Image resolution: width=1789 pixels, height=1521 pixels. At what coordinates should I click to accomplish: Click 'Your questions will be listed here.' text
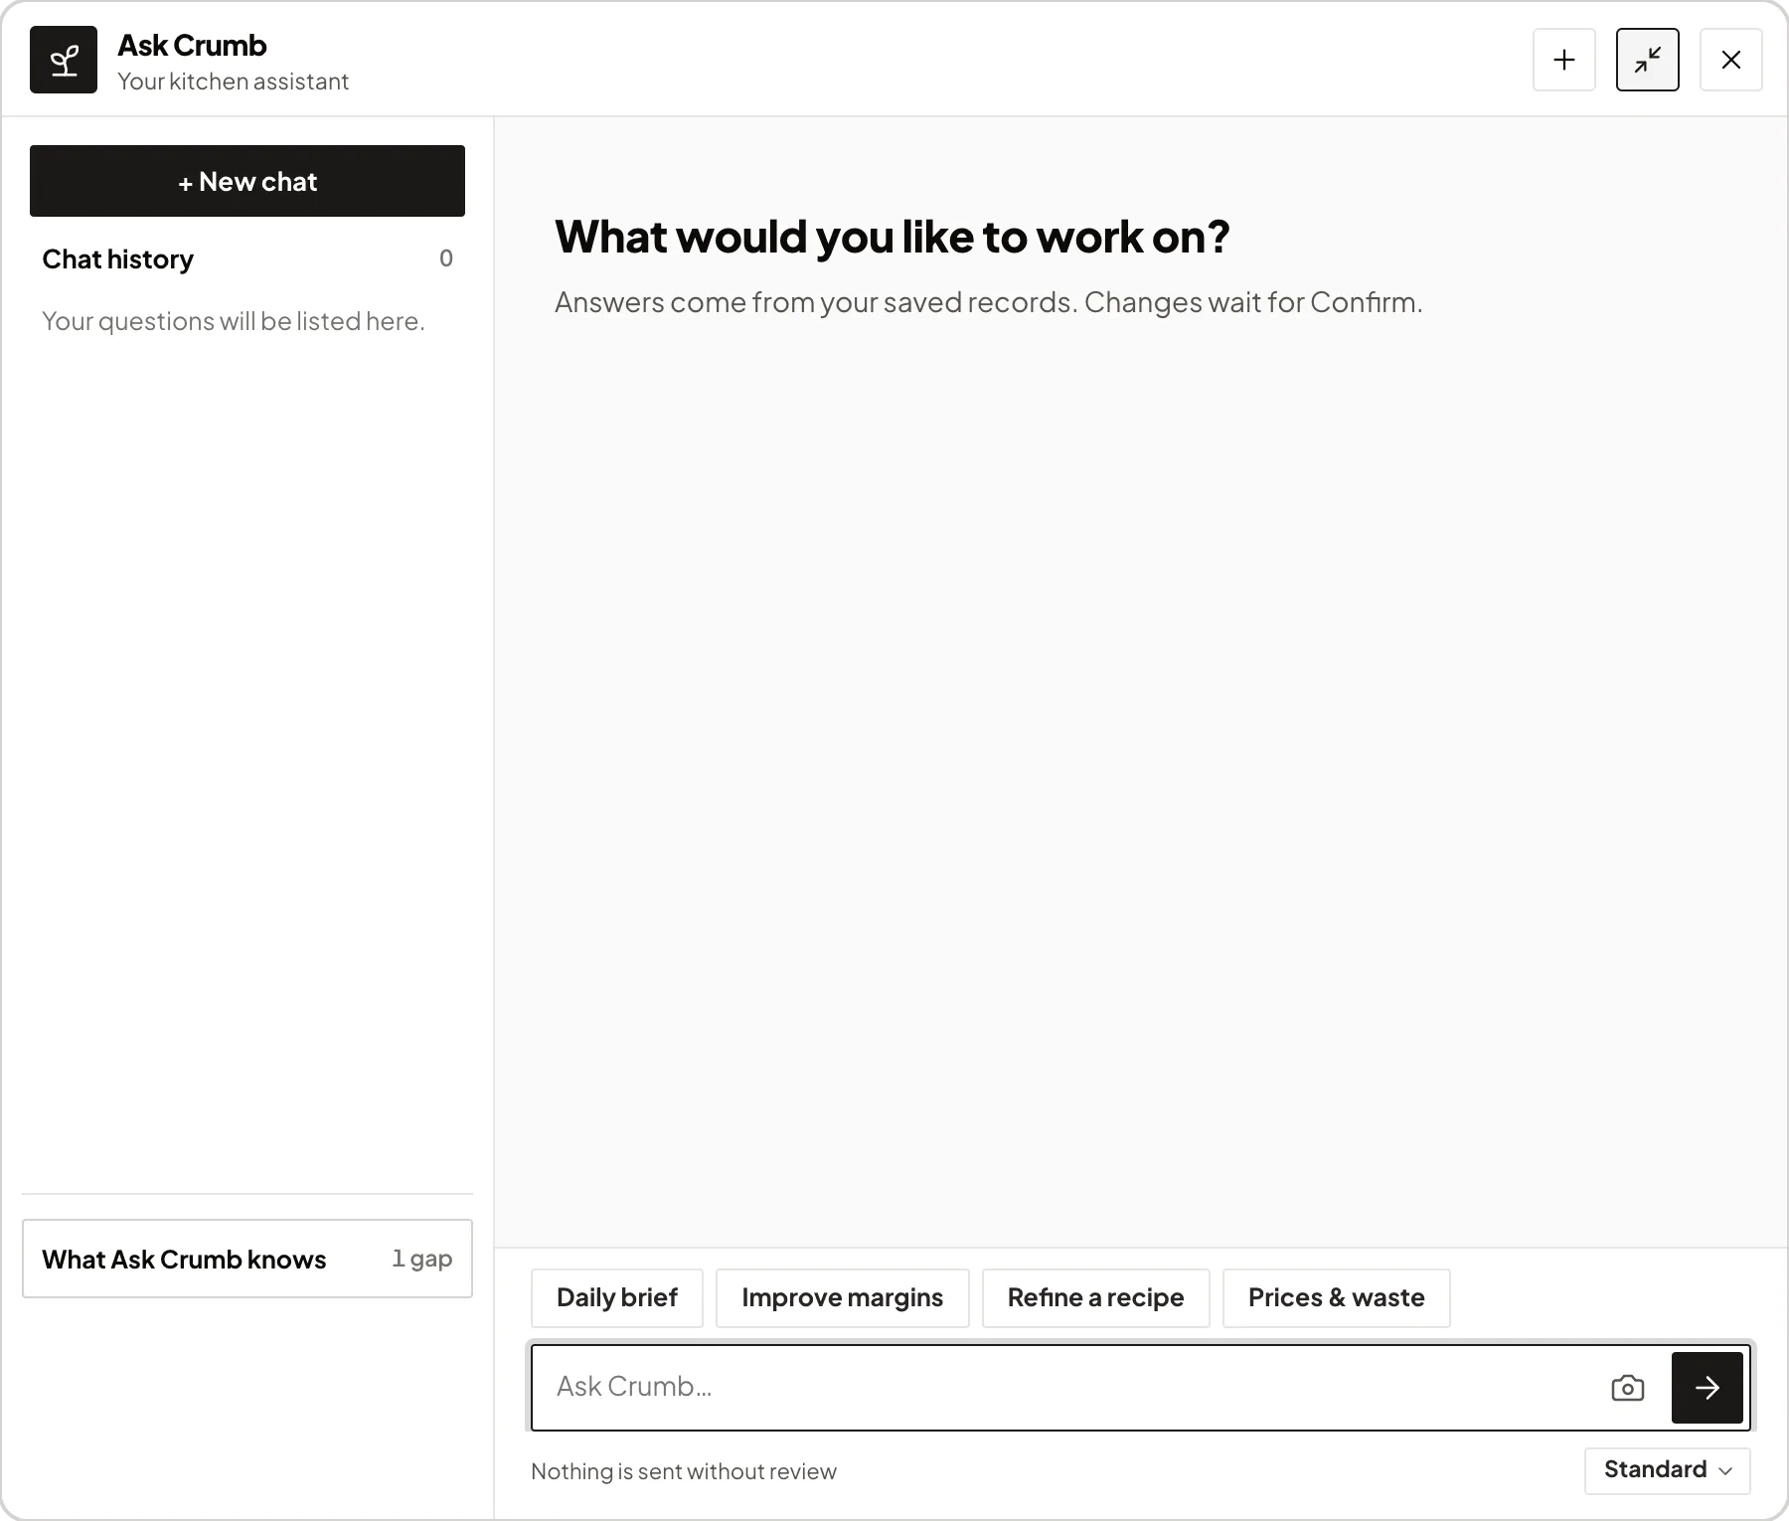pyautogui.click(x=234, y=321)
